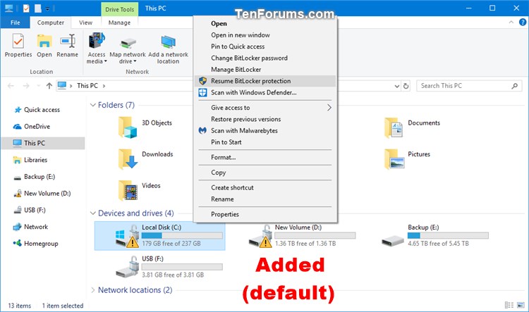
Task: Select the Local Disk (C:) drive
Action: pyautogui.click(x=159, y=236)
